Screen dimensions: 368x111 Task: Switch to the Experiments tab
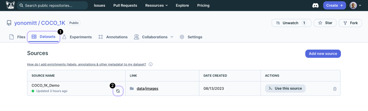77,37
